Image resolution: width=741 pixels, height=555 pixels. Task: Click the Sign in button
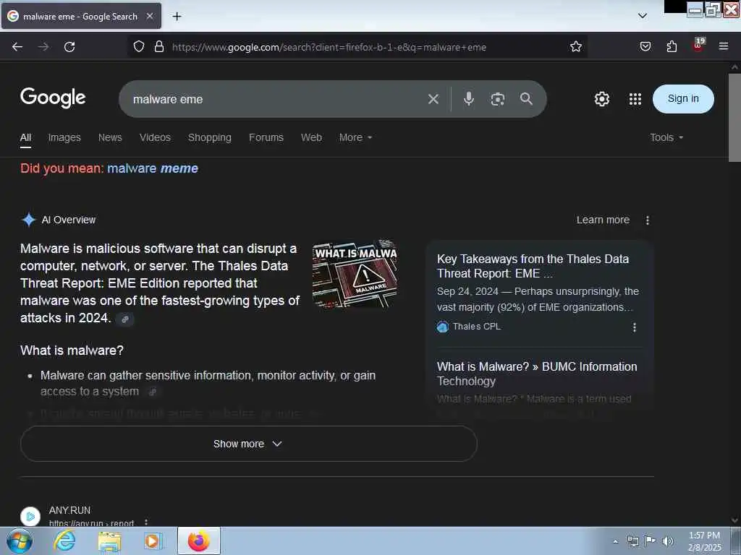click(x=683, y=98)
